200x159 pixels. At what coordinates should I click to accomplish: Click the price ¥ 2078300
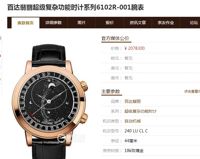[x=134, y=48]
